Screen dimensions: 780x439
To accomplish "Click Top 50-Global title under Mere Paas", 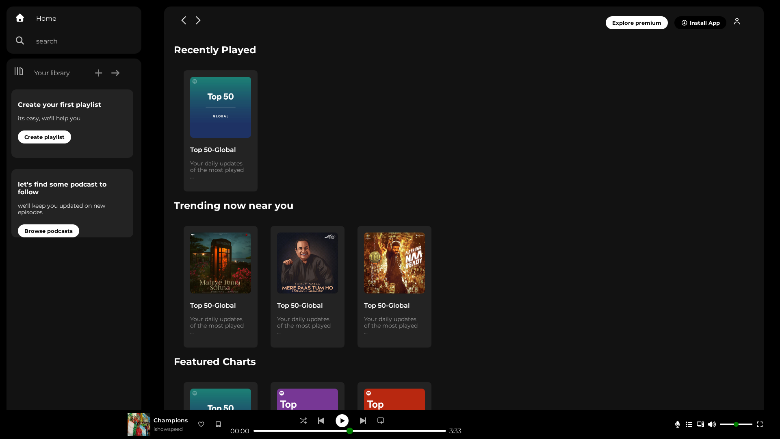I will pos(300,305).
